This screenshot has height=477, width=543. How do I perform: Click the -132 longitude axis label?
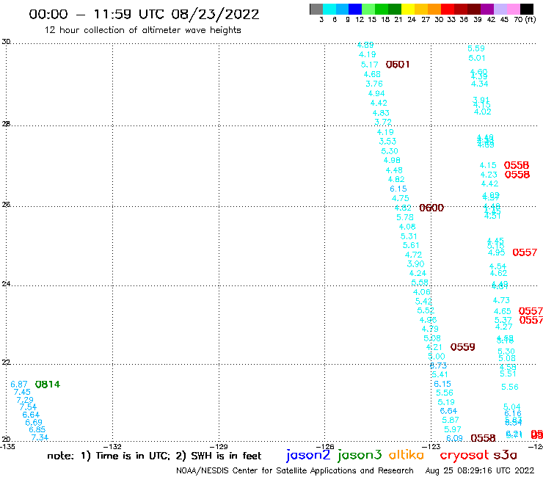(112, 446)
